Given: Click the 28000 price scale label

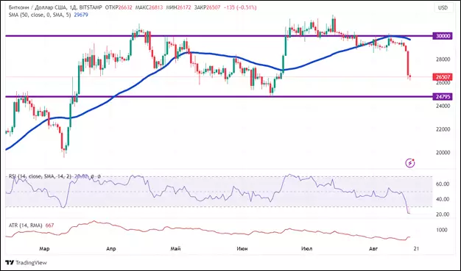Looking at the screenshot, I should [x=443, y=59].
